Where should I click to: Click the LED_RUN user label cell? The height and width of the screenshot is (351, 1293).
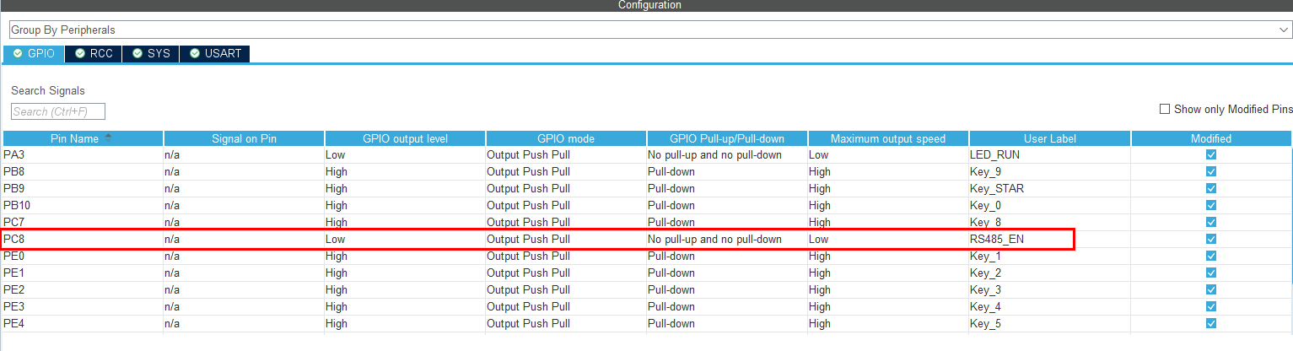[1049, 155]
